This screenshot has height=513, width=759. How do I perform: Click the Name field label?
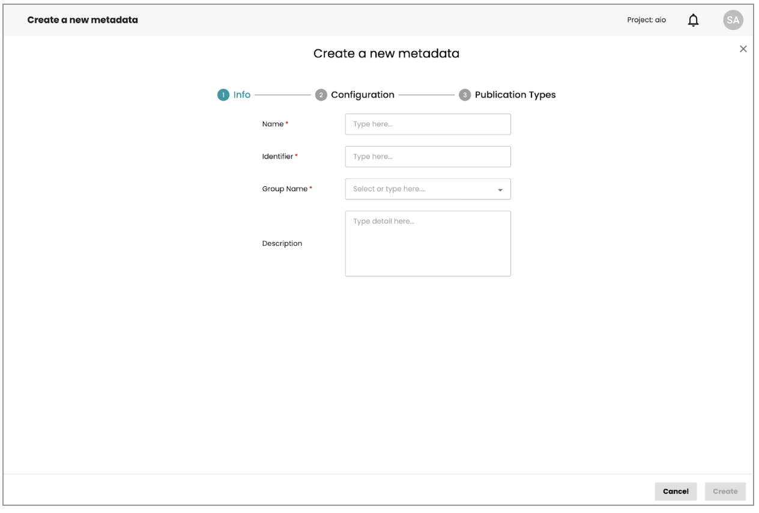[x=273, y=124]
